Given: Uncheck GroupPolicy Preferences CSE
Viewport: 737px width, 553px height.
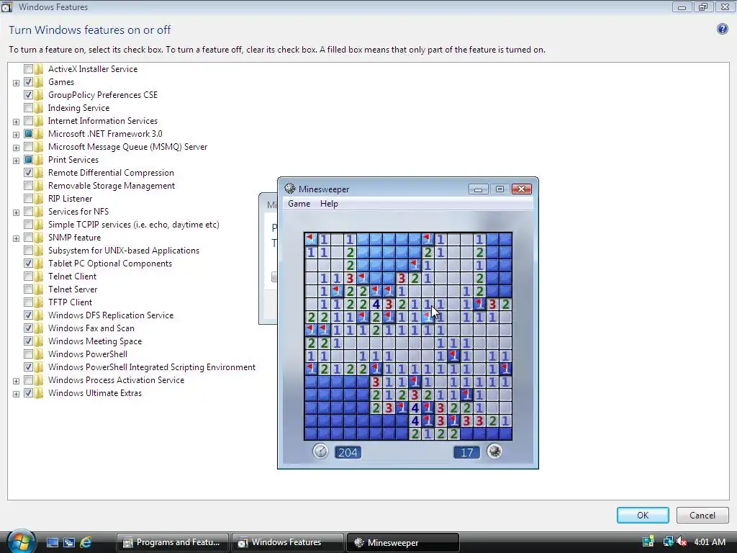Looking at the screenshot, I should click(28, 95).
